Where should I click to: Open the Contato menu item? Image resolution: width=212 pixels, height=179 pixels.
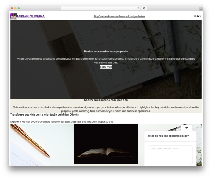tap(103, 17)
